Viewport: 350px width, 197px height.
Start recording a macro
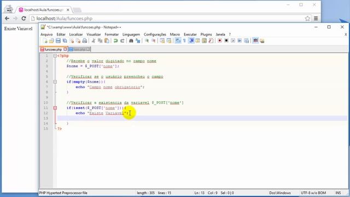tap(220, 41)
